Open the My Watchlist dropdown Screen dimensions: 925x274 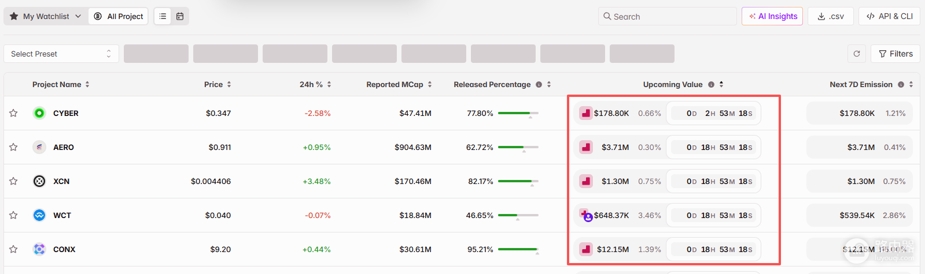pos(46,16)
